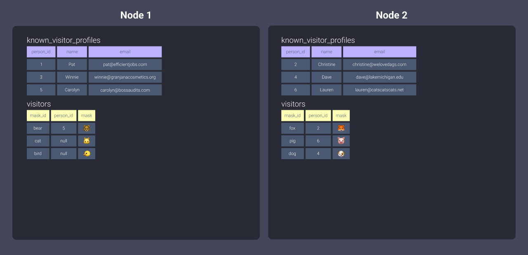
Task: Select Carolyn's person_id cell showing 5
Action: click(x=41, y=90)
